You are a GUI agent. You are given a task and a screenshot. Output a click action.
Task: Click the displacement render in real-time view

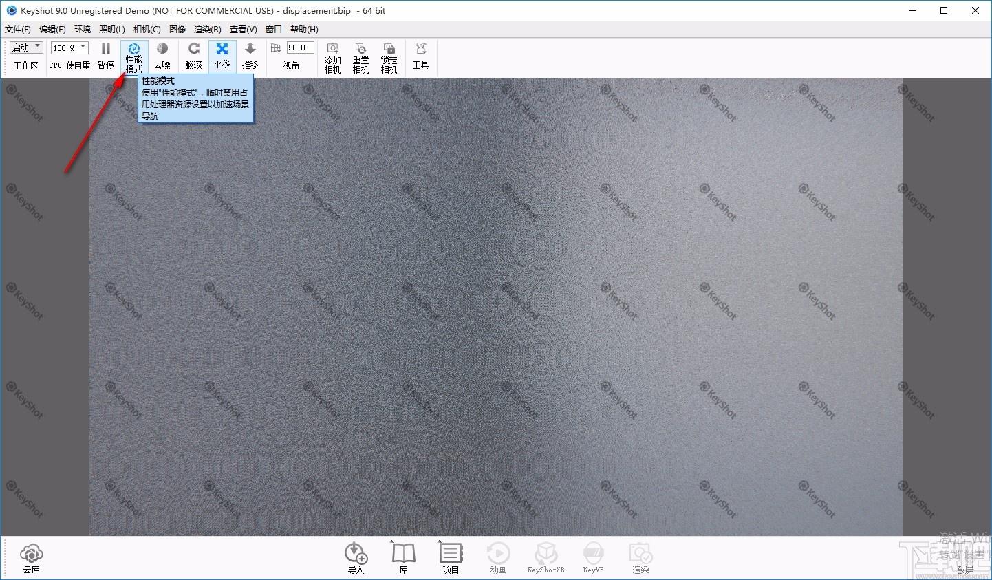[x=496, y=307]
